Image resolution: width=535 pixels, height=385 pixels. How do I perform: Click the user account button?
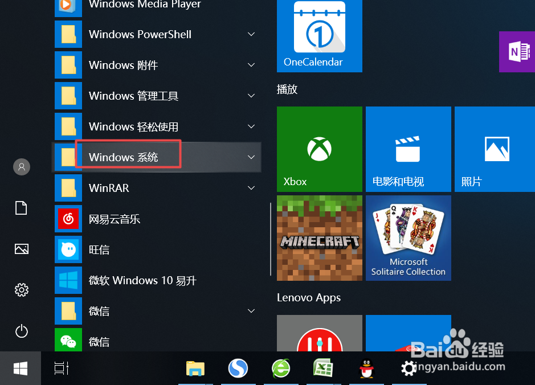pos(21,167)
